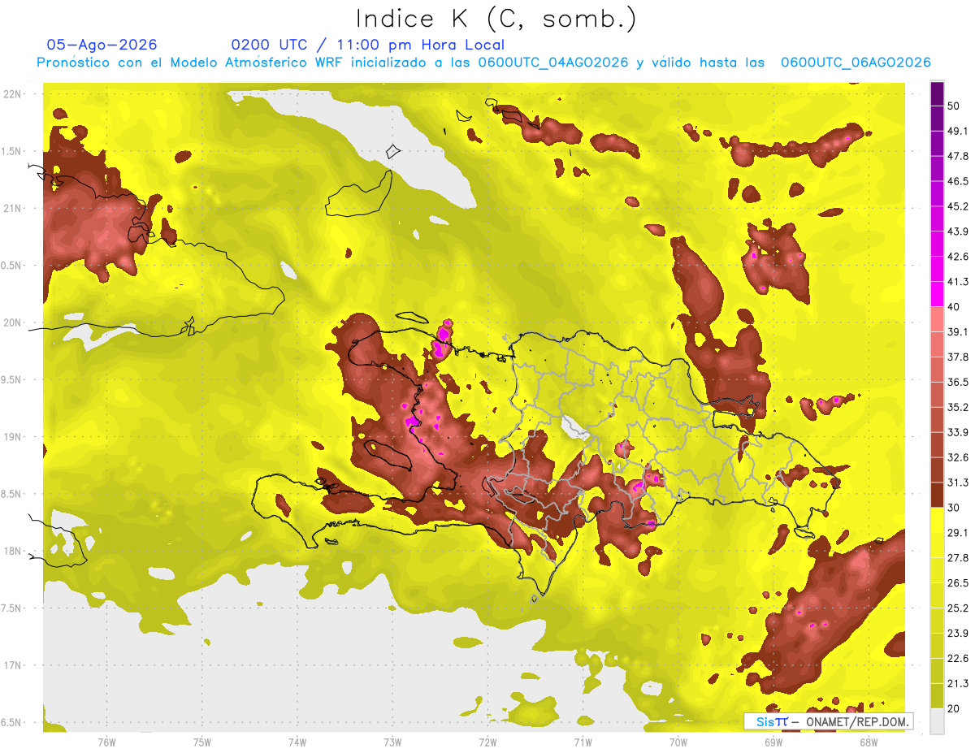Pick the dark brown swatch between 30 and 31.3

[x=937, y=495]
